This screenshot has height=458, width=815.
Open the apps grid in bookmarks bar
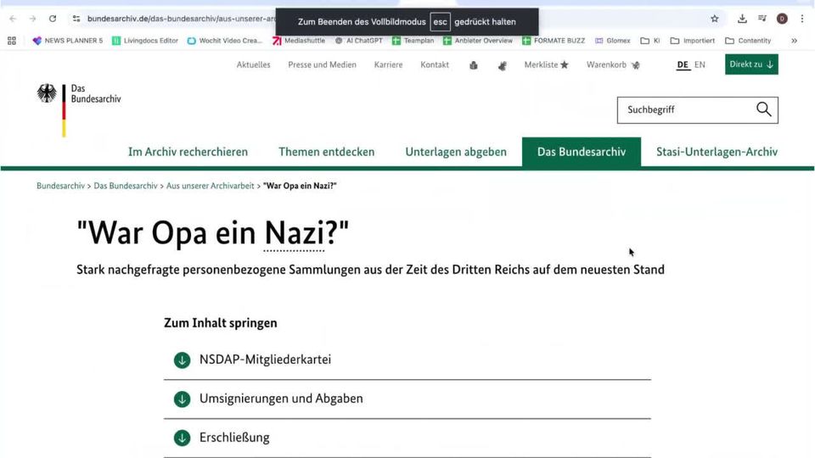tap(12, 41)
